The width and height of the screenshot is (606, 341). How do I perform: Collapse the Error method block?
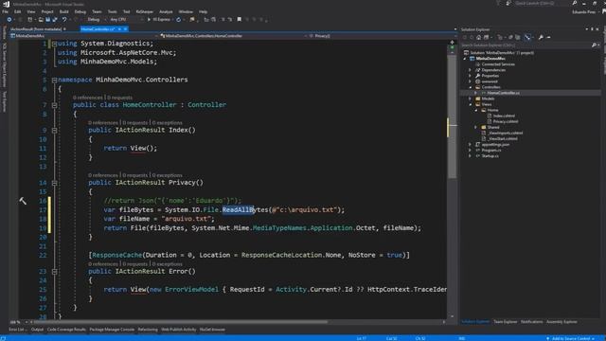(55, 272)
